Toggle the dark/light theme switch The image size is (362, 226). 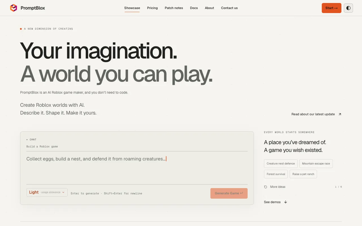click(348, 8)
